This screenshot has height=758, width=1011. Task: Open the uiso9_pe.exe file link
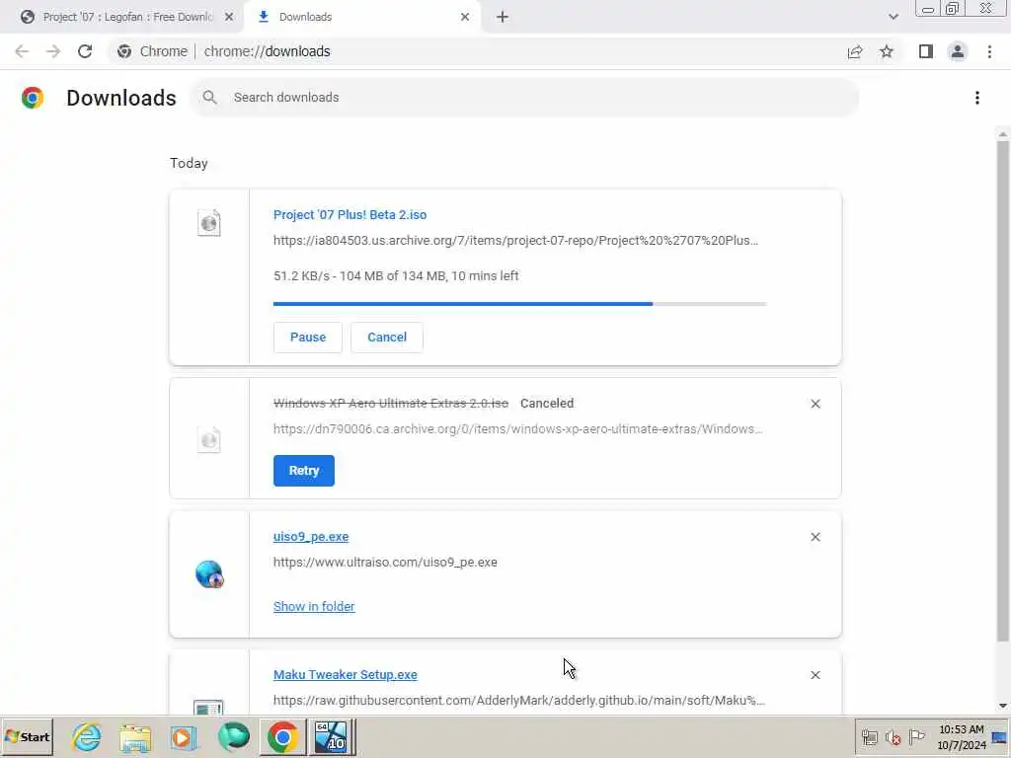[x=311, y=536]
